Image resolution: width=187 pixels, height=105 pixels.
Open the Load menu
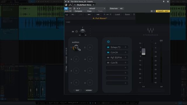117,15
